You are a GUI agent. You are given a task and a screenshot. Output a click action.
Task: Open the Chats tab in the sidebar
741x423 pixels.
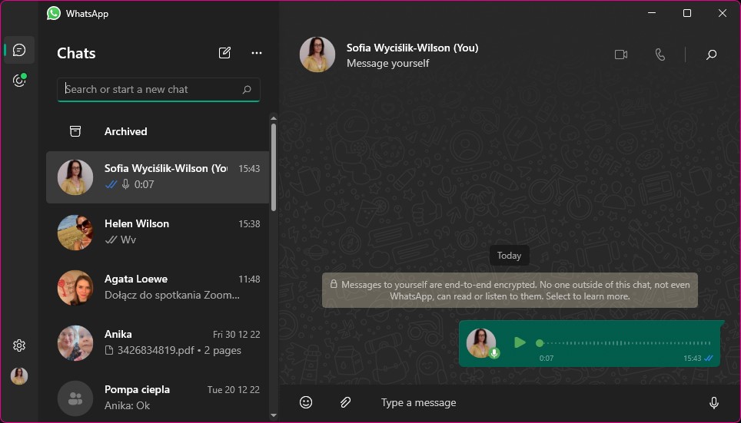tap(19, 50)
